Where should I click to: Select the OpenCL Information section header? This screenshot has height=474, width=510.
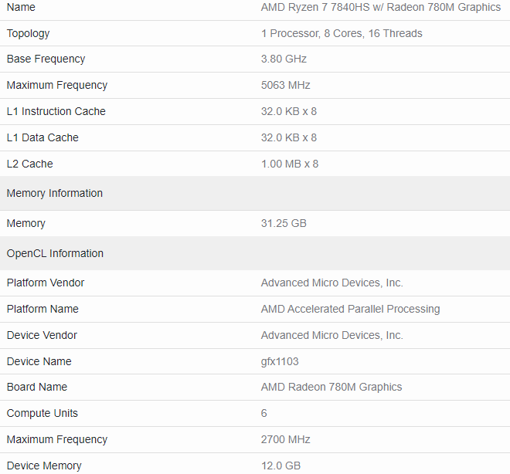[55, 254]
